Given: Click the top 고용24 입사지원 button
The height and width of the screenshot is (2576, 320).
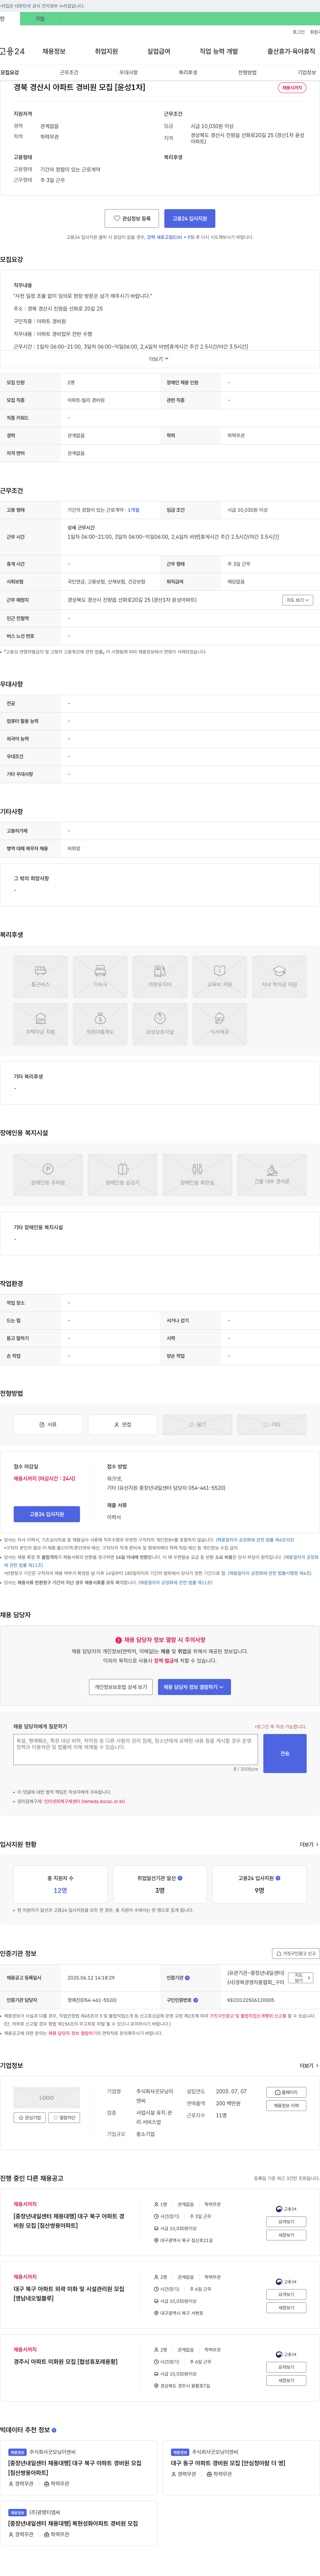Looking at the screenshot, I should pyautogui.click(x=190, y=218).
